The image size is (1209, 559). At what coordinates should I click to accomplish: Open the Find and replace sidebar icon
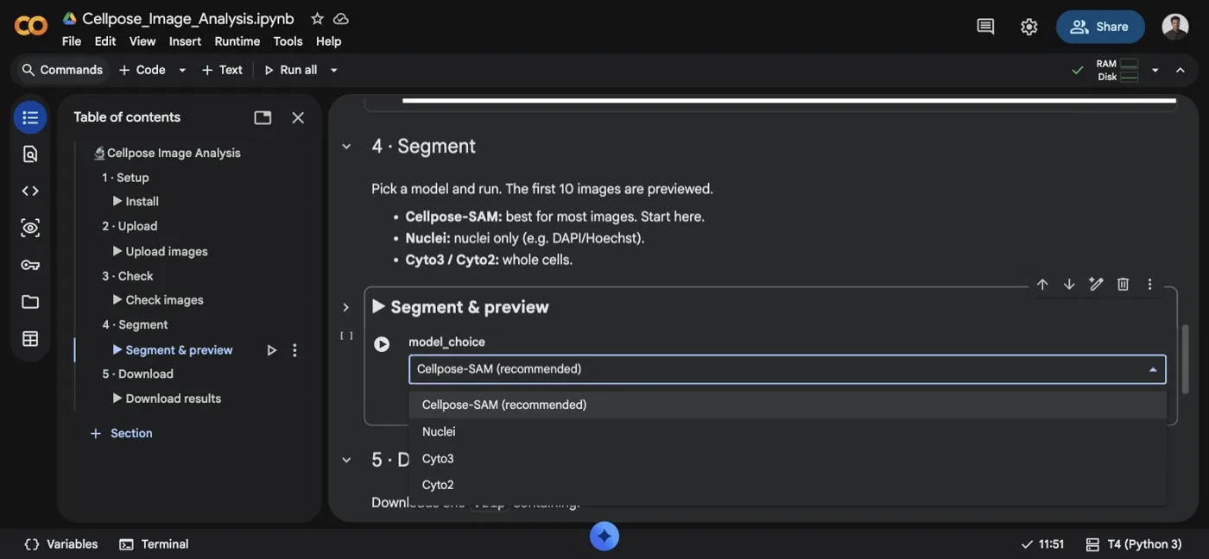click(30, 154)
